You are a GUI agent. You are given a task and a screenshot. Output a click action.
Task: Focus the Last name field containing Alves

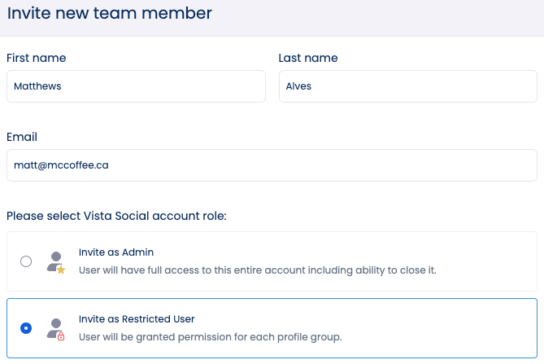pyautogui.click(x=408, y=86)
